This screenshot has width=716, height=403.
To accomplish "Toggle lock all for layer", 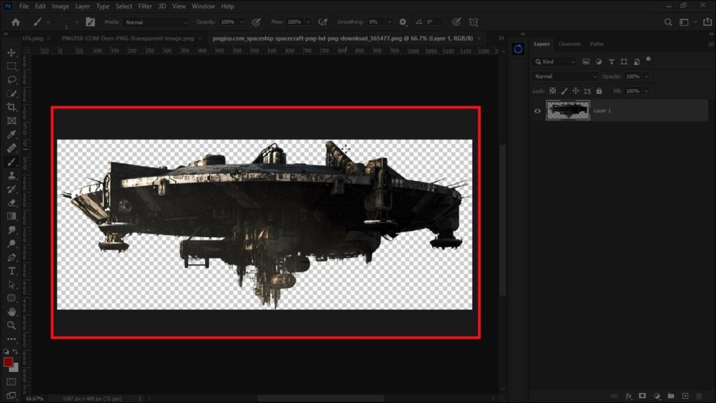I will point(599,91).
